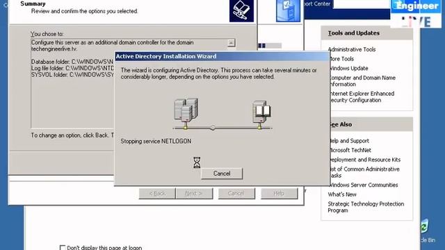Click the progress indicator behind the dialog
Image resolution: width=445 pixels, height=250 pixels.
(270, 46)
